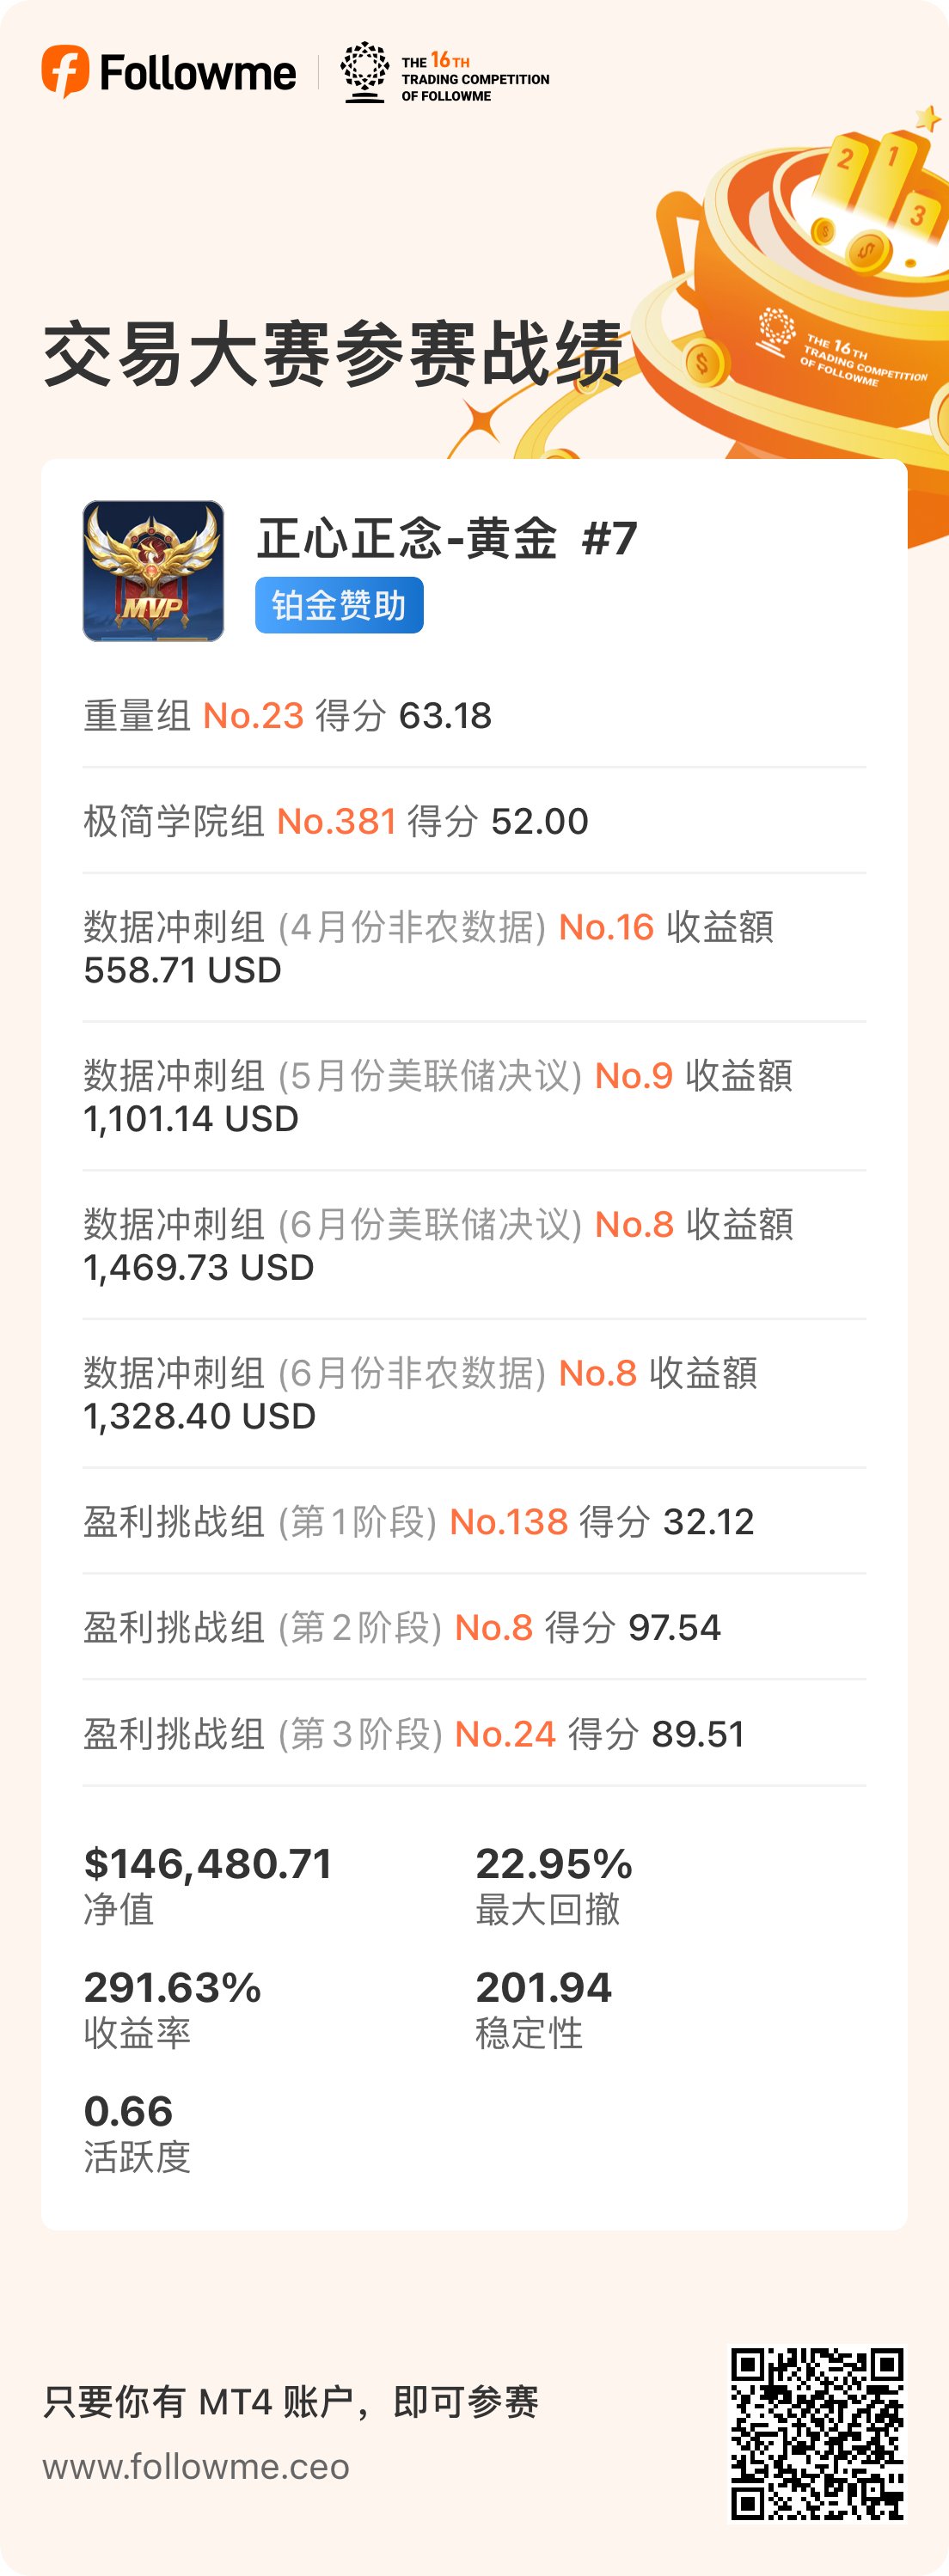Click the 6月份美联储决议 No.8 row
The image size is (949, 2576).
[x=474, y=1245]
